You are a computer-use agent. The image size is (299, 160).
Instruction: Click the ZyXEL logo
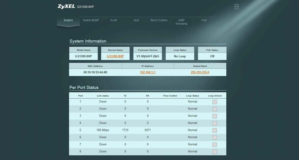pyautogui.click(x=66, y=6)
